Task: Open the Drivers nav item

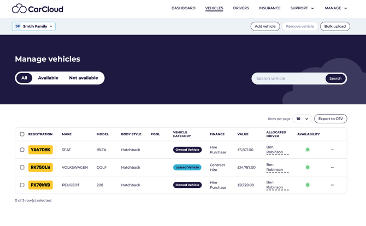Action: [241, 8]
